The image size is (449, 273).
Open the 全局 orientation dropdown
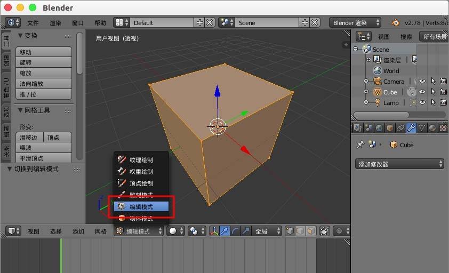(x=267, y=231)
